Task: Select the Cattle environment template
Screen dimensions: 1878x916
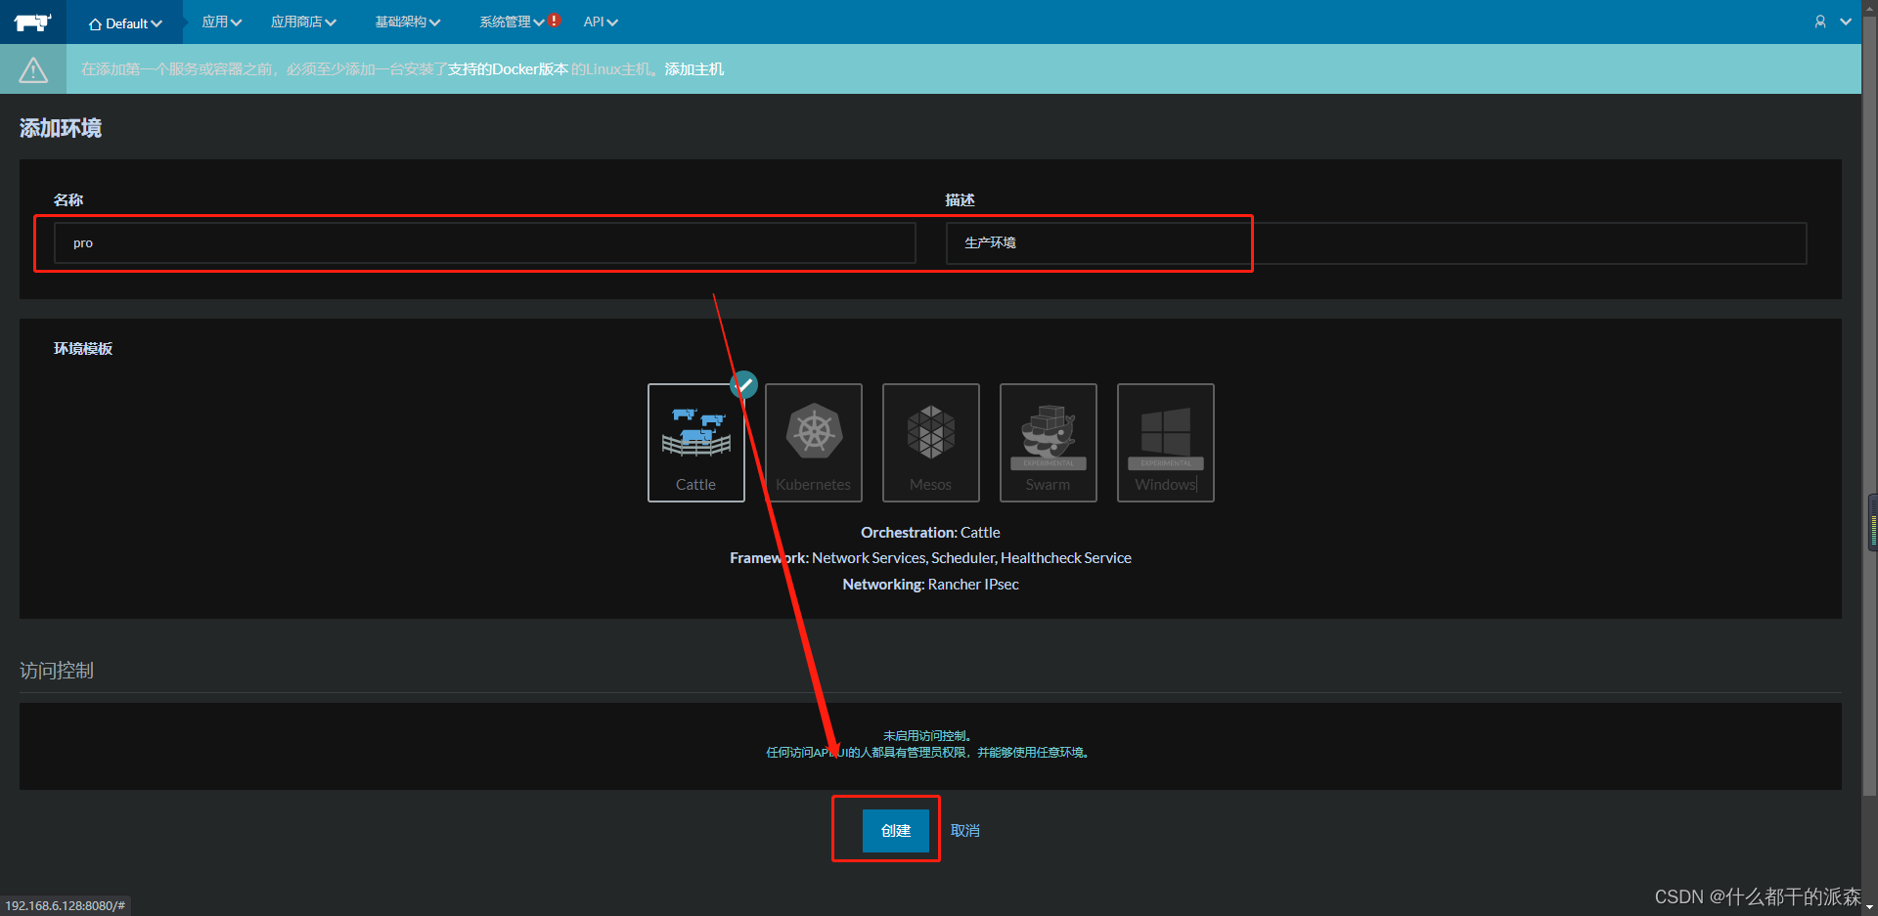Action: [x=696, y=443]
